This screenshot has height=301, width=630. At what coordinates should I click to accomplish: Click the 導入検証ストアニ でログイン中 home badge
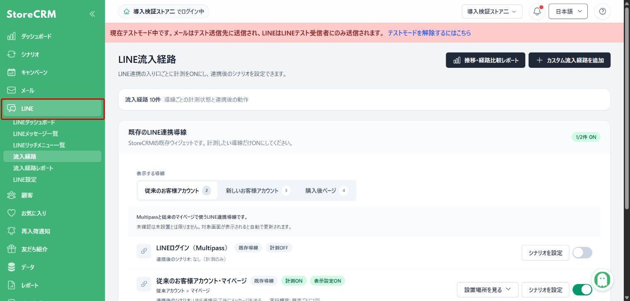[x=164, y=12]
